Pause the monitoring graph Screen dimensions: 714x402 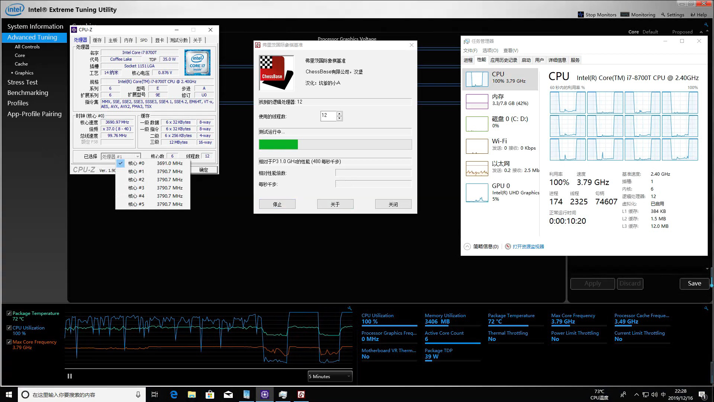[x=70, y=376]
